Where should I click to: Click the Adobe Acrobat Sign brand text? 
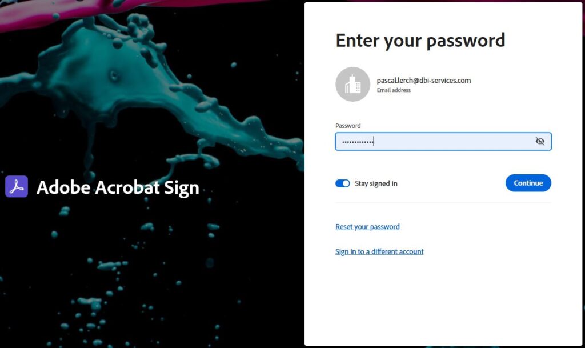tap(118, 187)
